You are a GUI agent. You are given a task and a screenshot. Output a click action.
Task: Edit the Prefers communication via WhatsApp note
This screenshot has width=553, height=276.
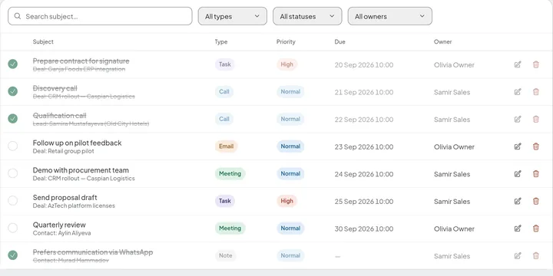[x=518, y=255]
